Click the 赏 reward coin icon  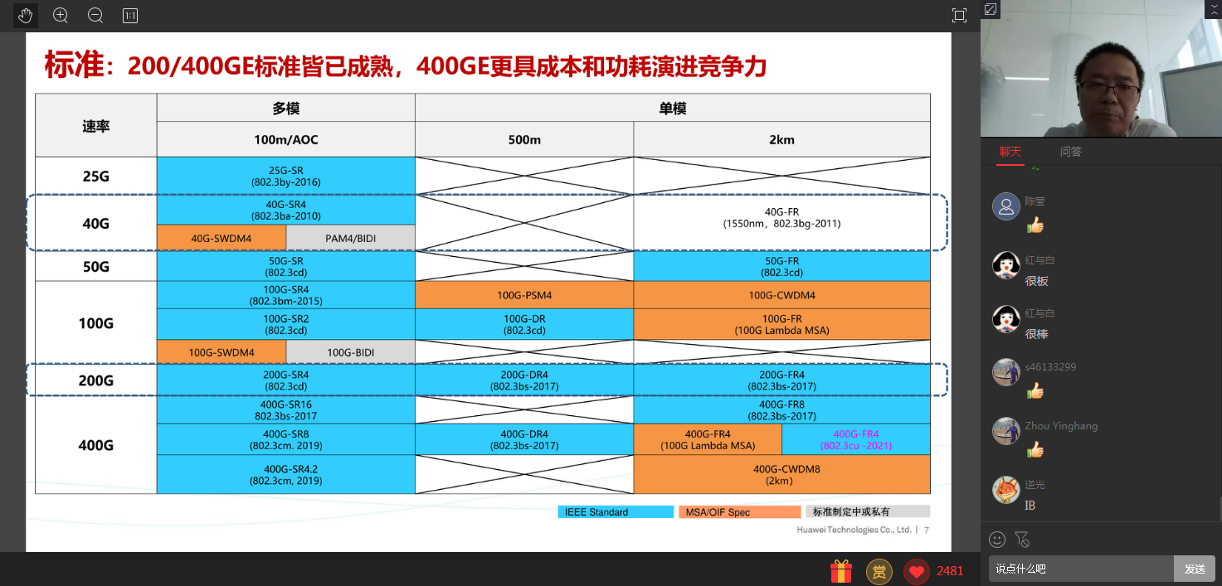click(879, 571)
